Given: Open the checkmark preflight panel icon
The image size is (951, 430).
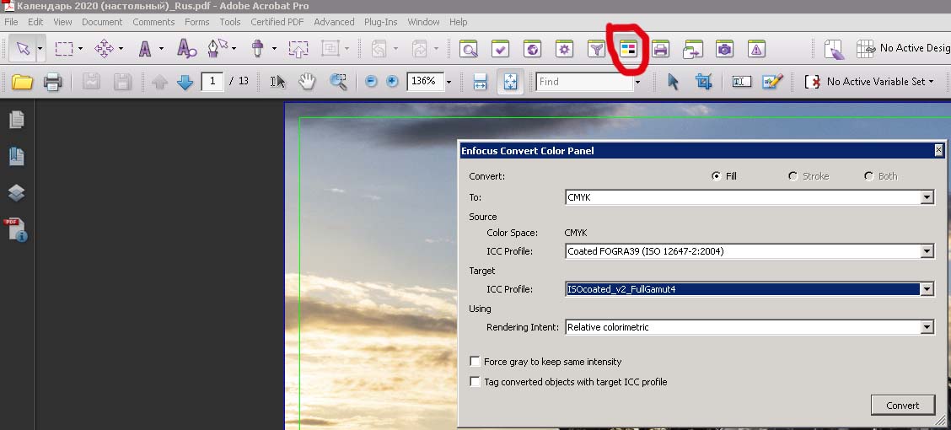Looking at the screenshot, I should coord(500,49).
